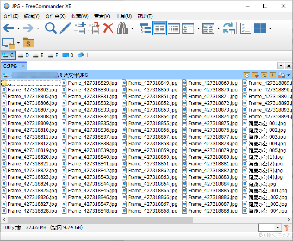This screenshot has height=241, width=293.
Task: Switch to details view mode icon
Action: (x=174, y=28)
